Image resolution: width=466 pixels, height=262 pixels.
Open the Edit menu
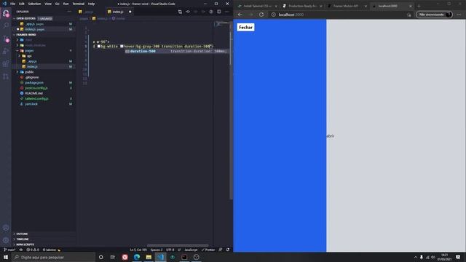click(x=22, y=4)
